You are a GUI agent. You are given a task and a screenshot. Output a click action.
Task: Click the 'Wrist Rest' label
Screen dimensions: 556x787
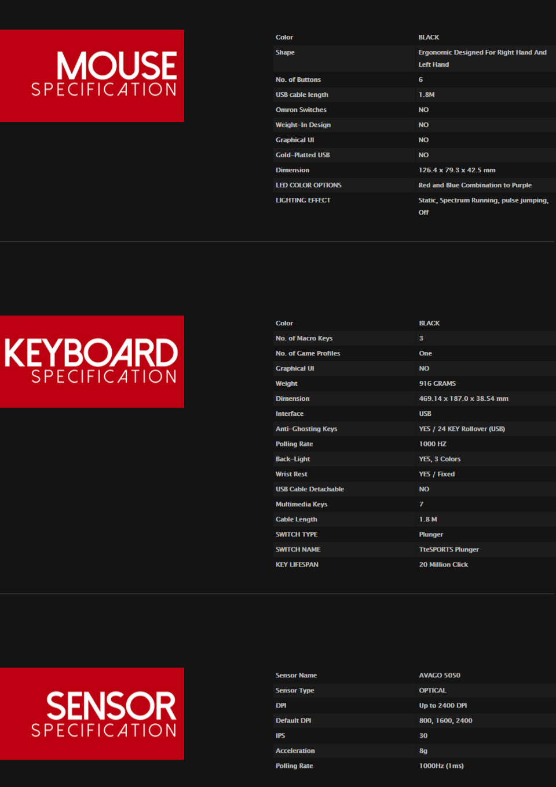(291, 474)
